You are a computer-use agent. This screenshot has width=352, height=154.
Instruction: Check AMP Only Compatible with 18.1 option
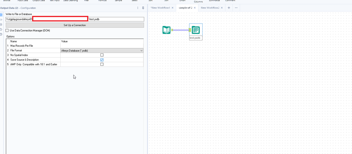click(x=102, y=64)
